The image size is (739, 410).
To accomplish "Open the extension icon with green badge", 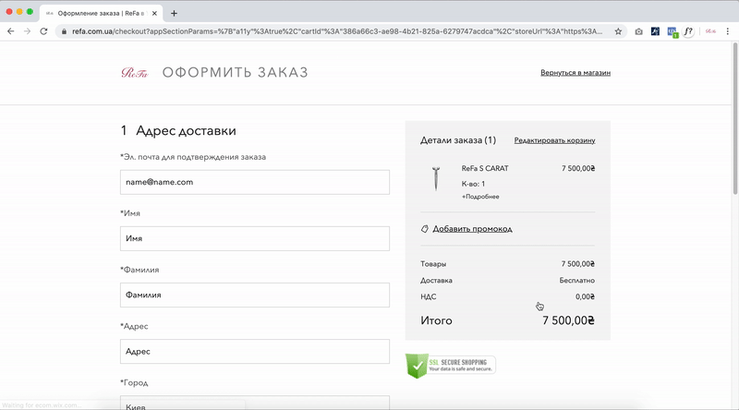I will click(x=672, y=32).
